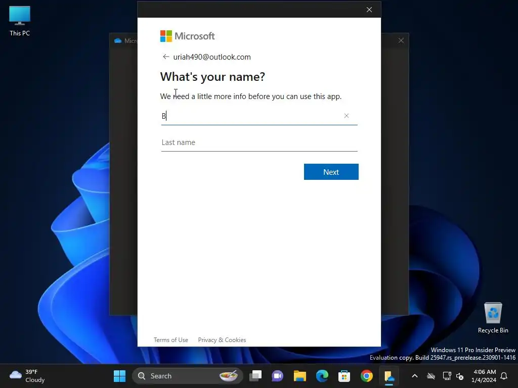Click the OneDrive tray icon
Screen dimensions: 518x388
(x=431, y=376)
